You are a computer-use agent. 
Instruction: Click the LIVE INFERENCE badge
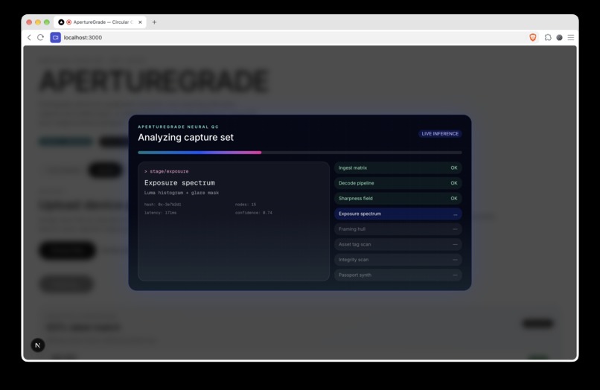coord(440,133)
